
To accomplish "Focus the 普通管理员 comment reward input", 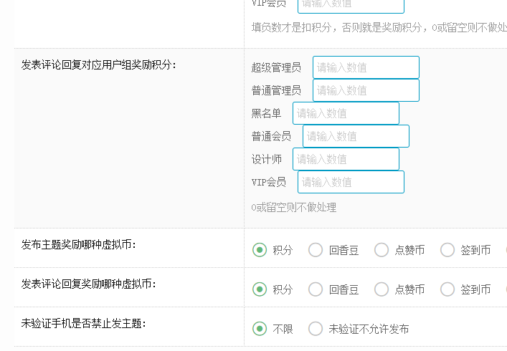I will (x=366, y=90).
